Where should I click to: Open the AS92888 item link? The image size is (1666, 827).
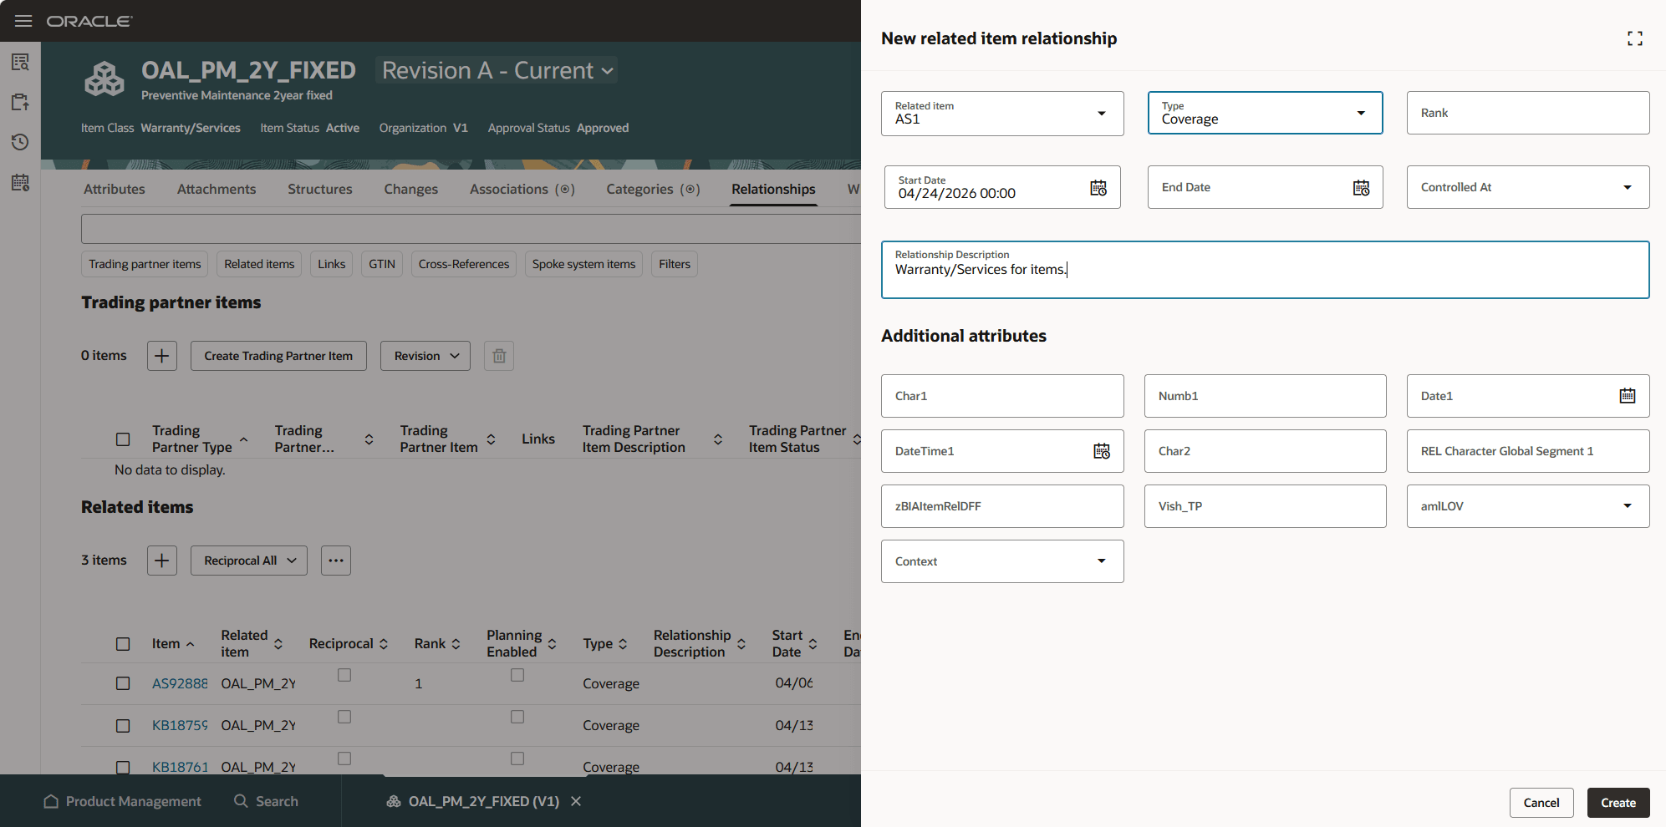coord(180,683)
